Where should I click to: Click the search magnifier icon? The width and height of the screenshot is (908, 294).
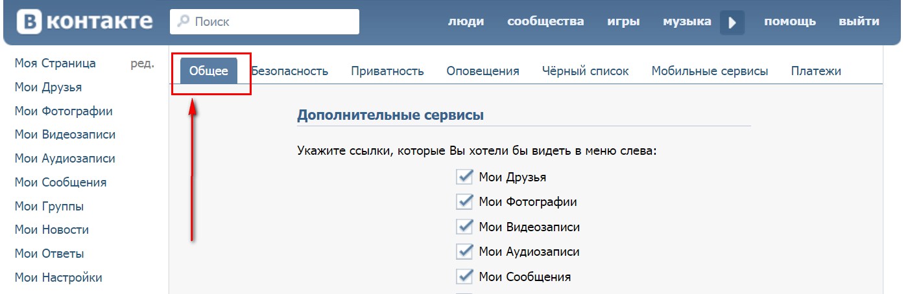coord(184,22)
